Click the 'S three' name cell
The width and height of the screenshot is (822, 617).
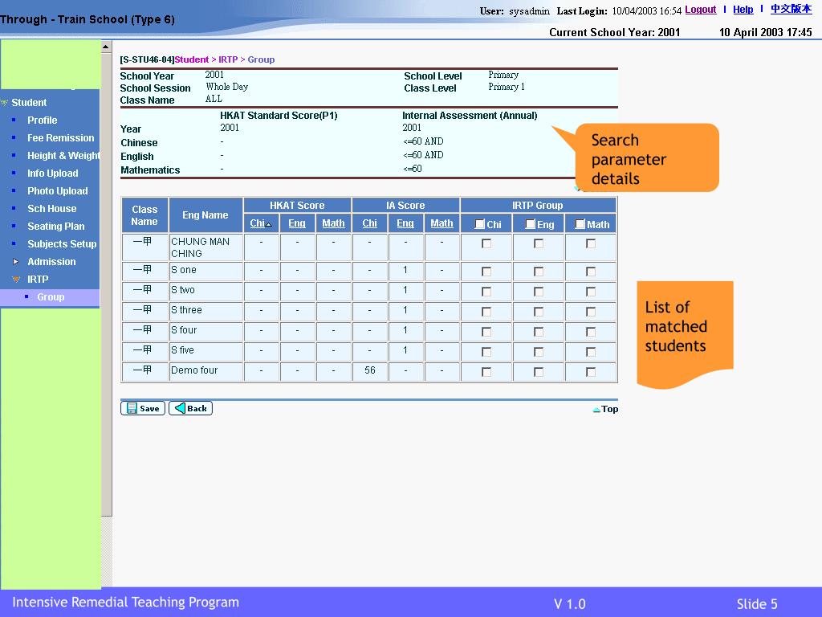[x=206, y=311]
